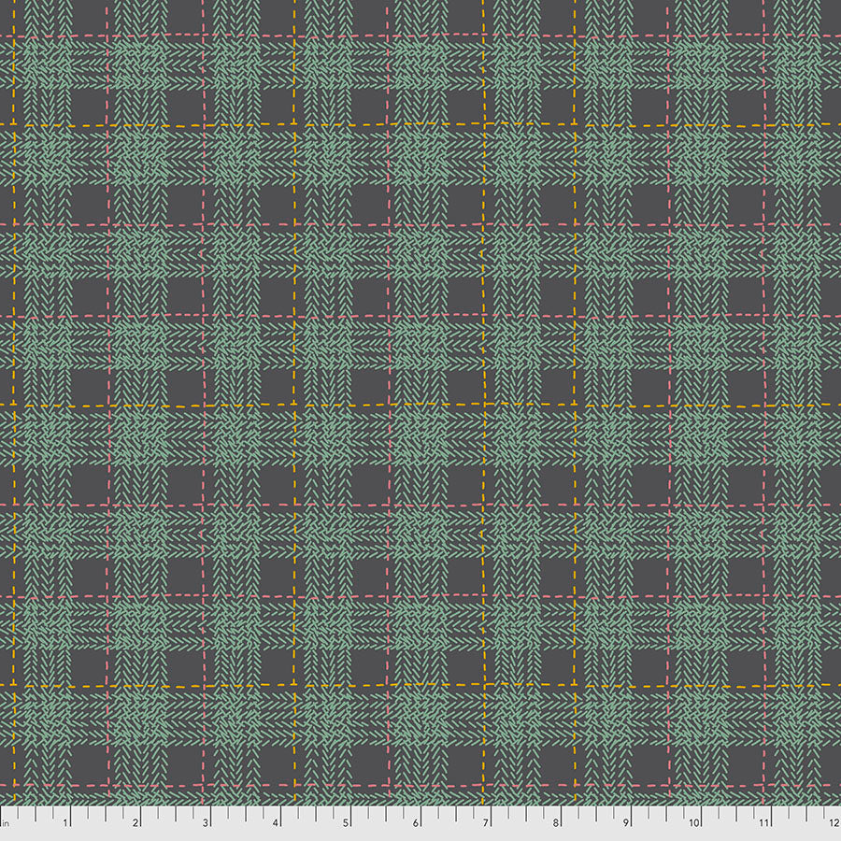Click the number 4 on the ruler

(275, 824)
